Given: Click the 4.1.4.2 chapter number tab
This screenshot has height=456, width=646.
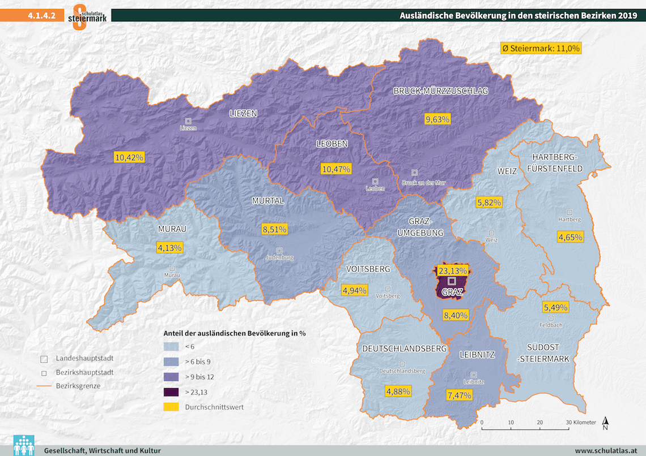Looking at the screenshot, I should pos(42,16).
